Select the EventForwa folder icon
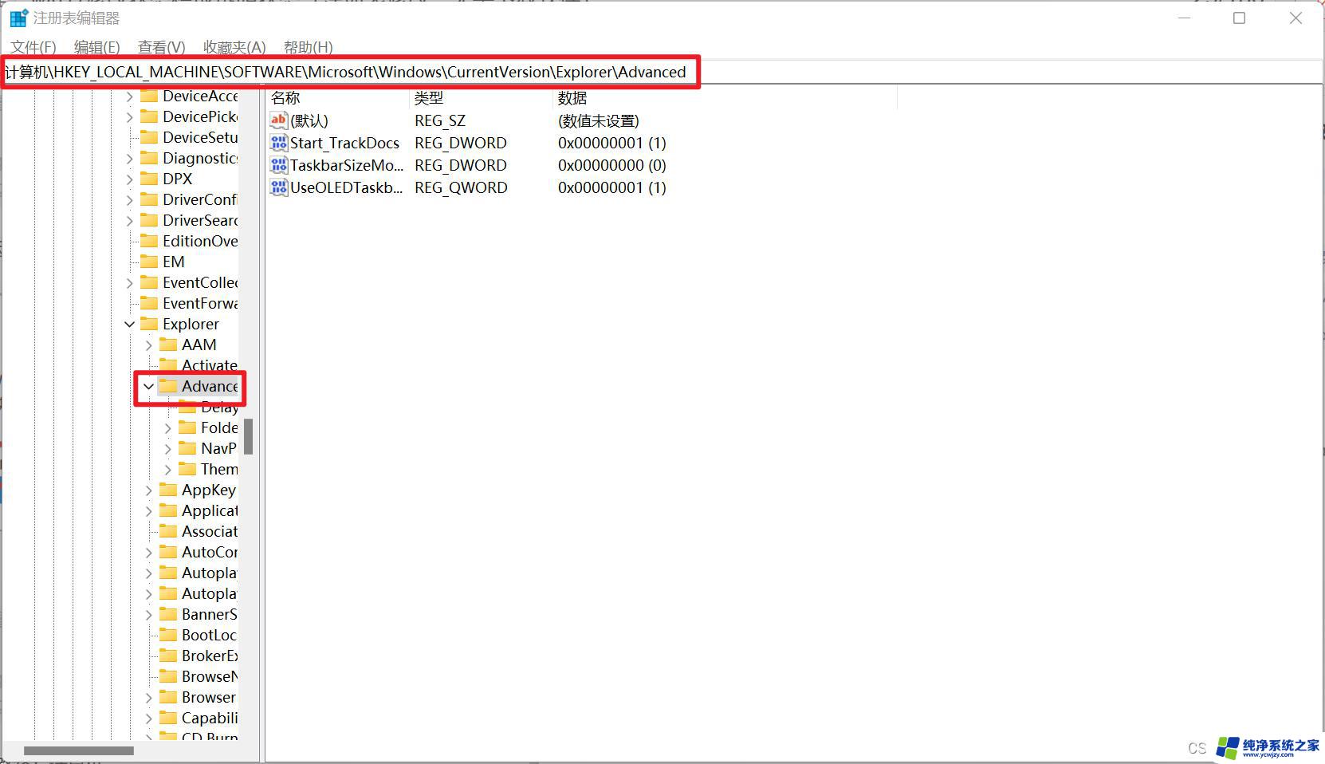This screenshot has height=764, width=1325. pyautogui.click(x=149, y=303)
